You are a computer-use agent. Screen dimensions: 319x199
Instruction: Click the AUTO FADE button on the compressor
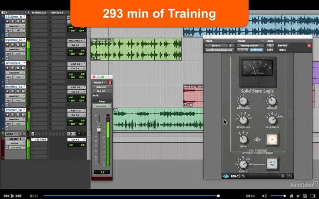point(272,164)
